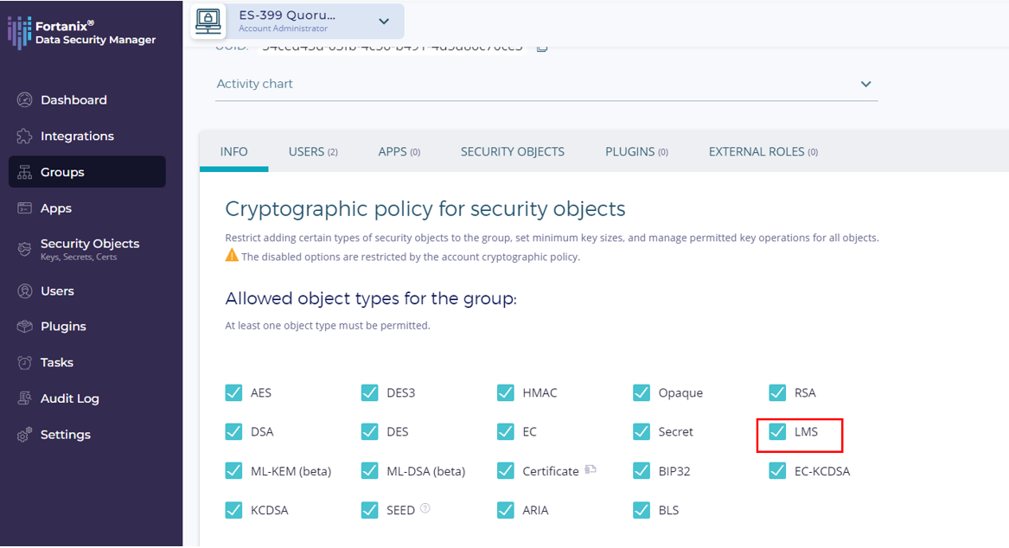Click the Dashboard icon in sidebar
1009x548 pixels.
[24, 100]
